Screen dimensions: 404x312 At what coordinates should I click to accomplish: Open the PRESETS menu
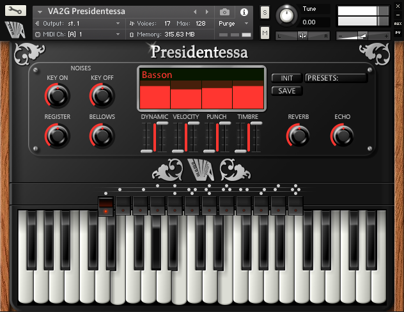tap(336, 78)
